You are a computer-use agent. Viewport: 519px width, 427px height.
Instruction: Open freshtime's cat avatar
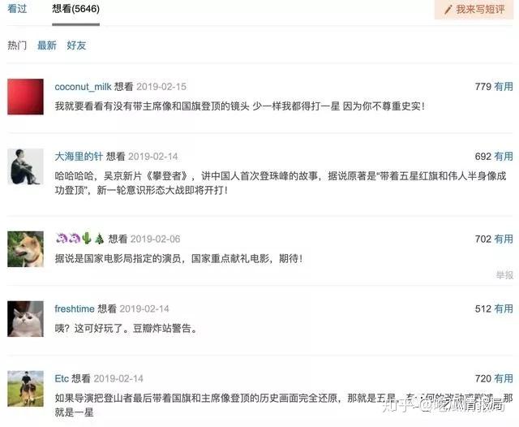pyautogui.click(x=25, y=319)
